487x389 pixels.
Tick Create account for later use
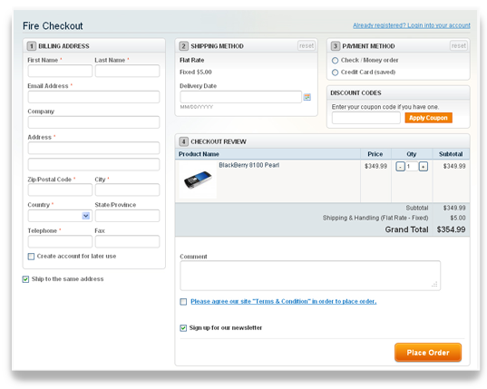(31, 257)
